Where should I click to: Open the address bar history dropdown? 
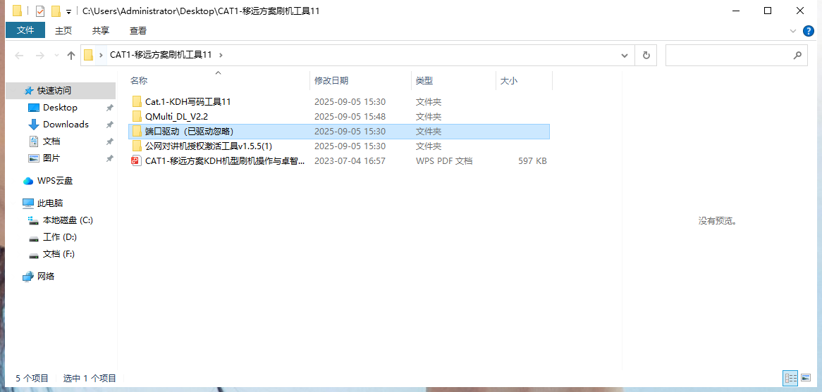coord(624,55)
